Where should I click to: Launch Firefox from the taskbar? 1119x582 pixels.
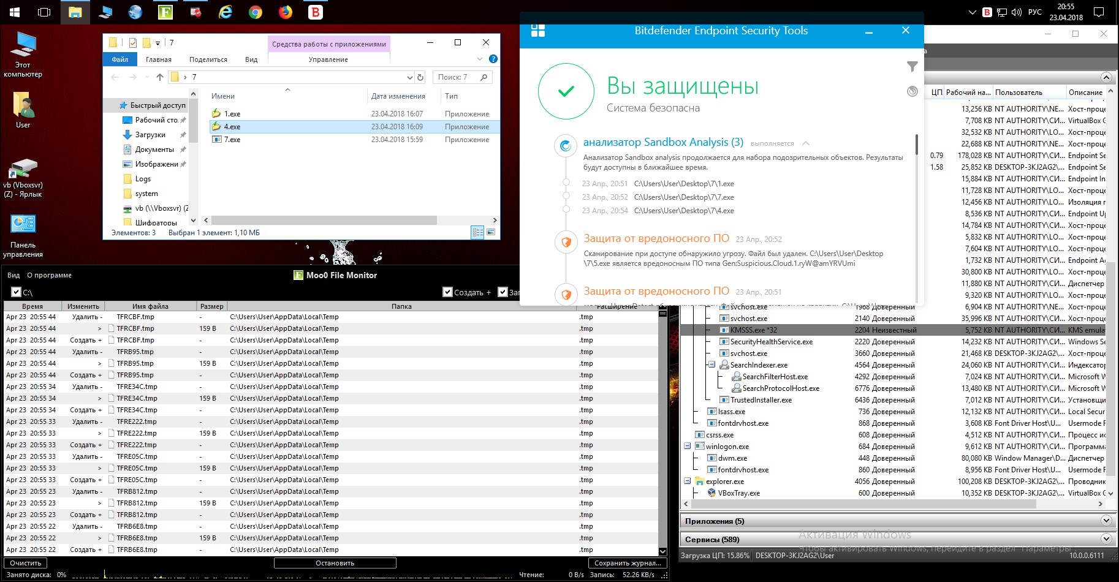click(x=286, y=12)
